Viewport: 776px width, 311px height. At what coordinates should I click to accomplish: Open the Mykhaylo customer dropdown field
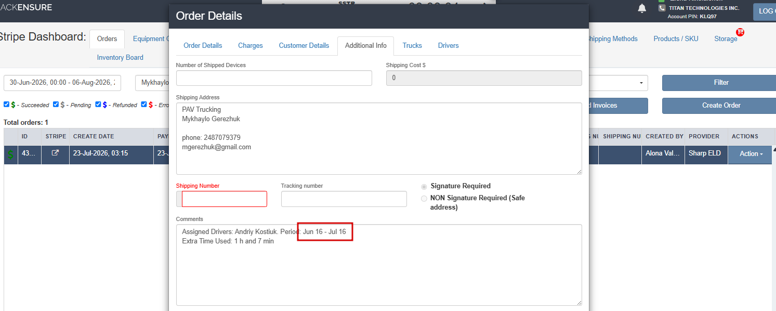tap(152, 83)
